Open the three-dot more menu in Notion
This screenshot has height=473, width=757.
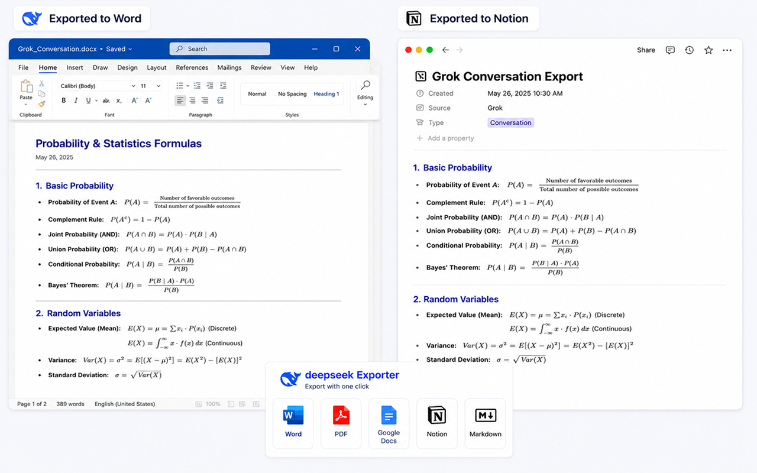click(727, 50)
